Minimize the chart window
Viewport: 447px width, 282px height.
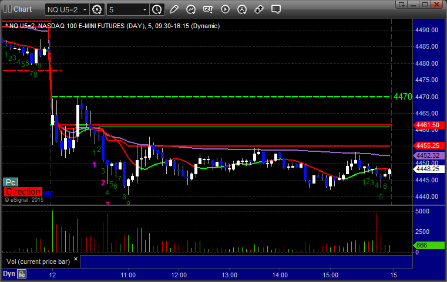coord(414,4)
